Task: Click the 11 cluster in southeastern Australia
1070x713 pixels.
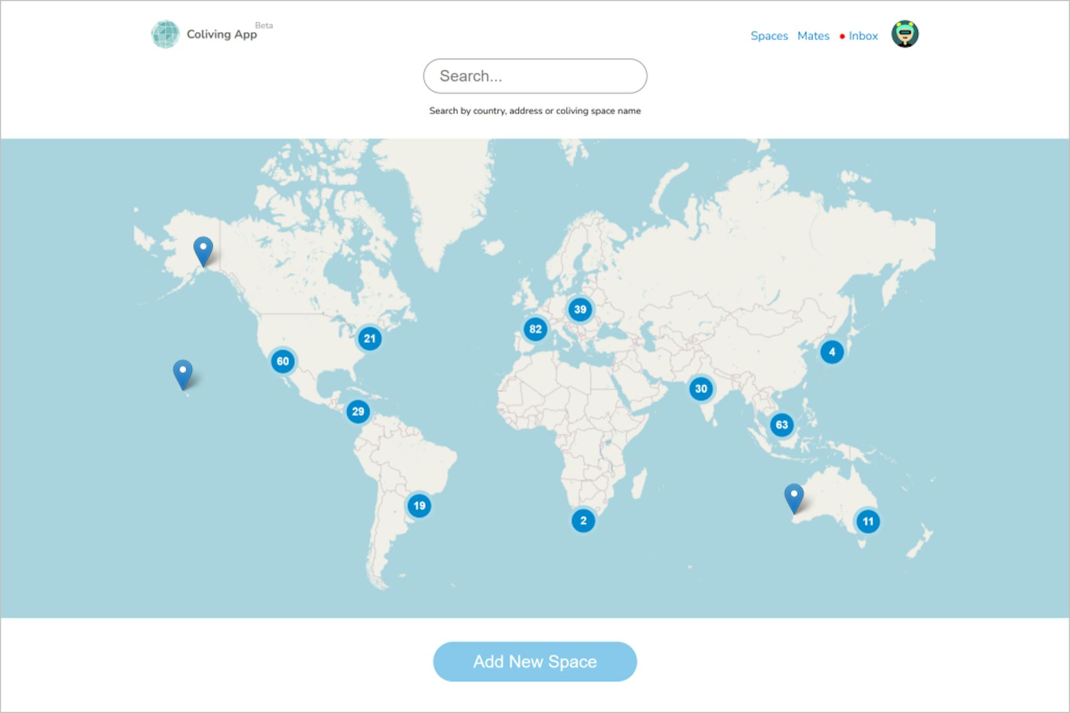Action: point(868,521)
